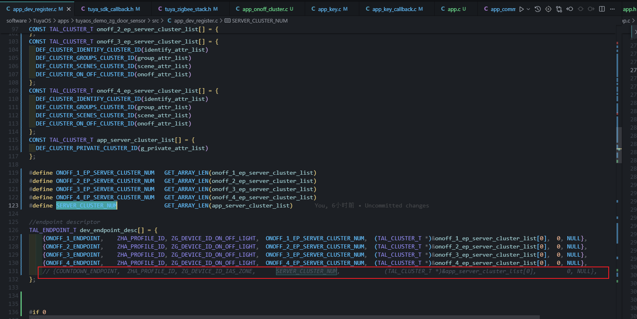Click ONOFF_1_EP_SERVER_CLUSTER_NUM define on line 119

(x=105, y=173)
